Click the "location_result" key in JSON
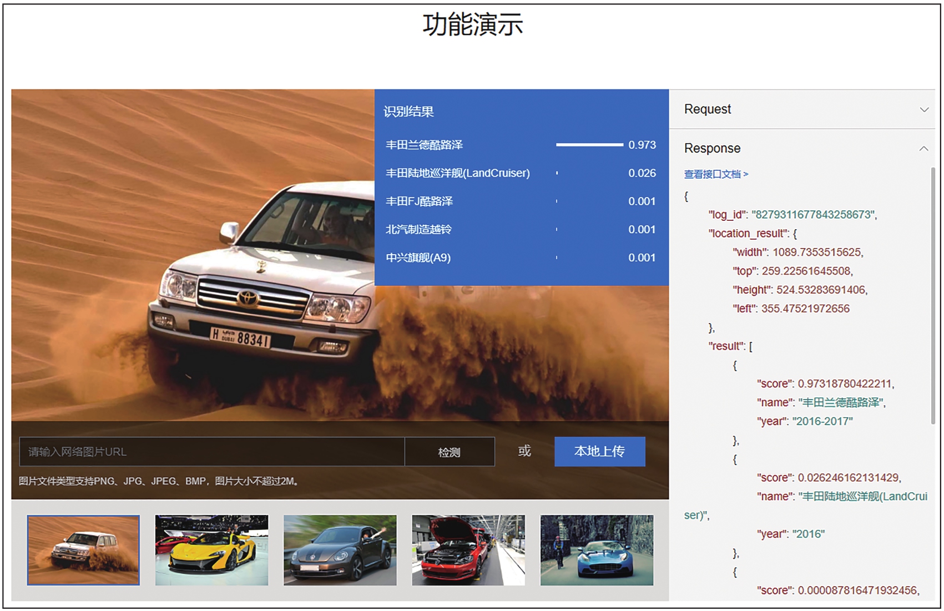The width and height of the screenshot is (944, 611). click(x=749, y=234)
